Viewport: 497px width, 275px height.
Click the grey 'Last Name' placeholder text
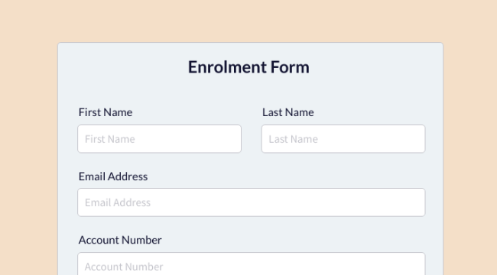[293, 139]
